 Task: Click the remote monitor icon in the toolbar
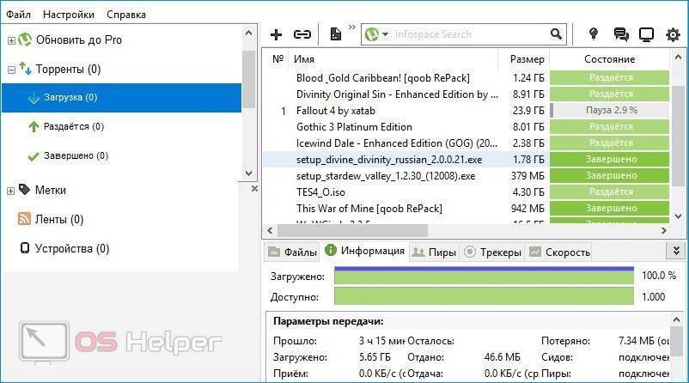(x=646, y=34)
